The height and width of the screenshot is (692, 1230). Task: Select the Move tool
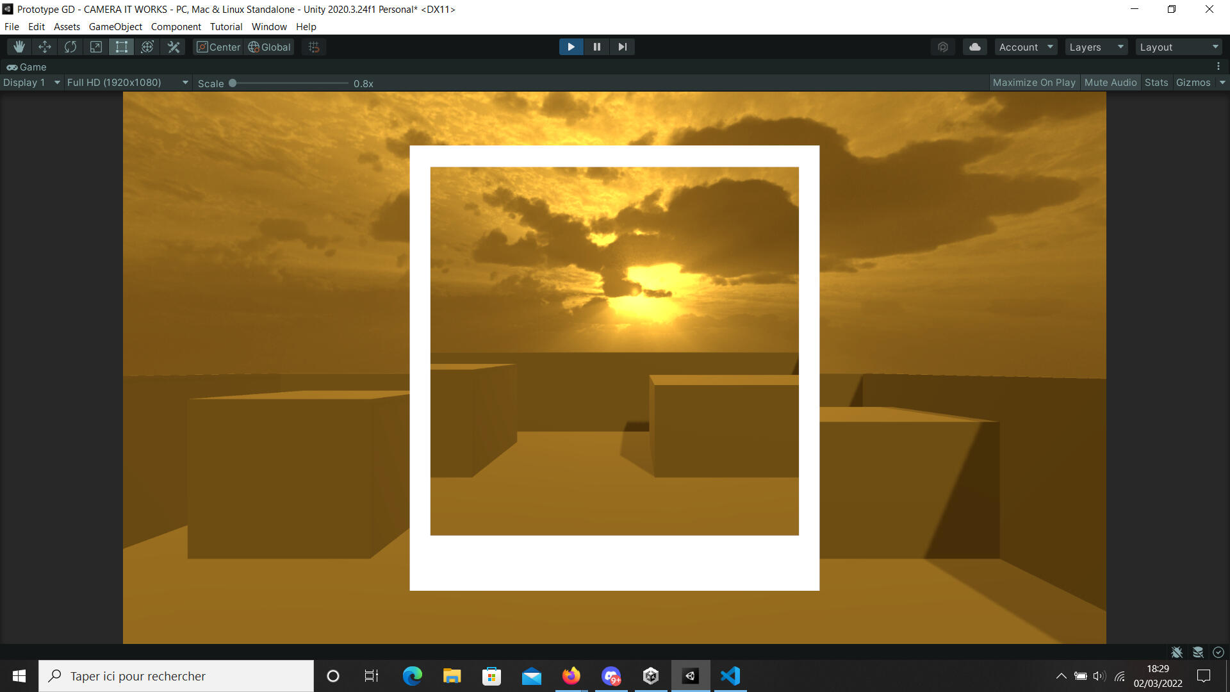[45, 47]
